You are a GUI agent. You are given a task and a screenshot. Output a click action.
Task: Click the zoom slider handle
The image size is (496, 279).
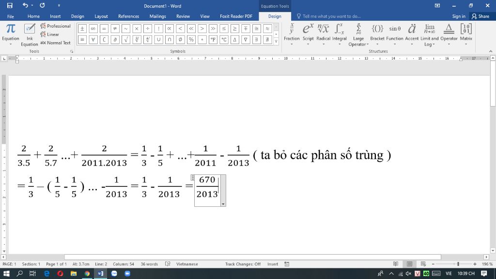coord(458,264)
